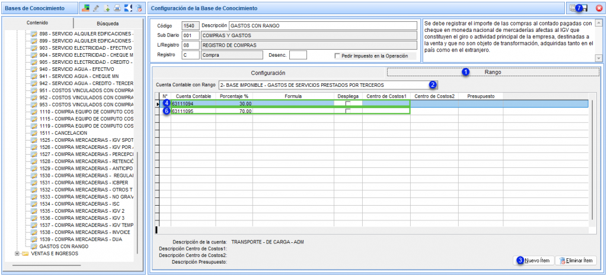Click the tree panel vertical scrollbar
This screenshot has width=607, height=276.
point(136,204)
